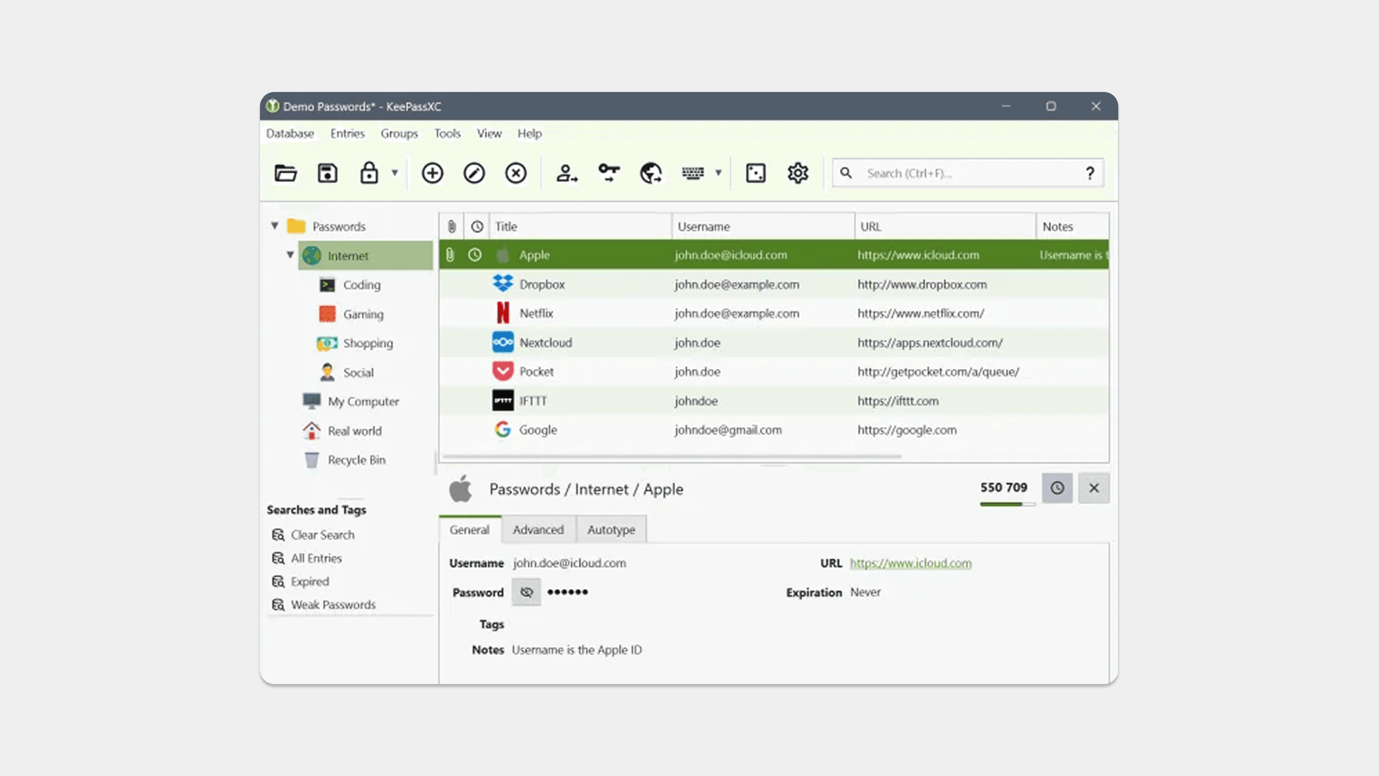Open the lock button dropdown arrow
Screen dimensions: 1379x776
[395, 172]
